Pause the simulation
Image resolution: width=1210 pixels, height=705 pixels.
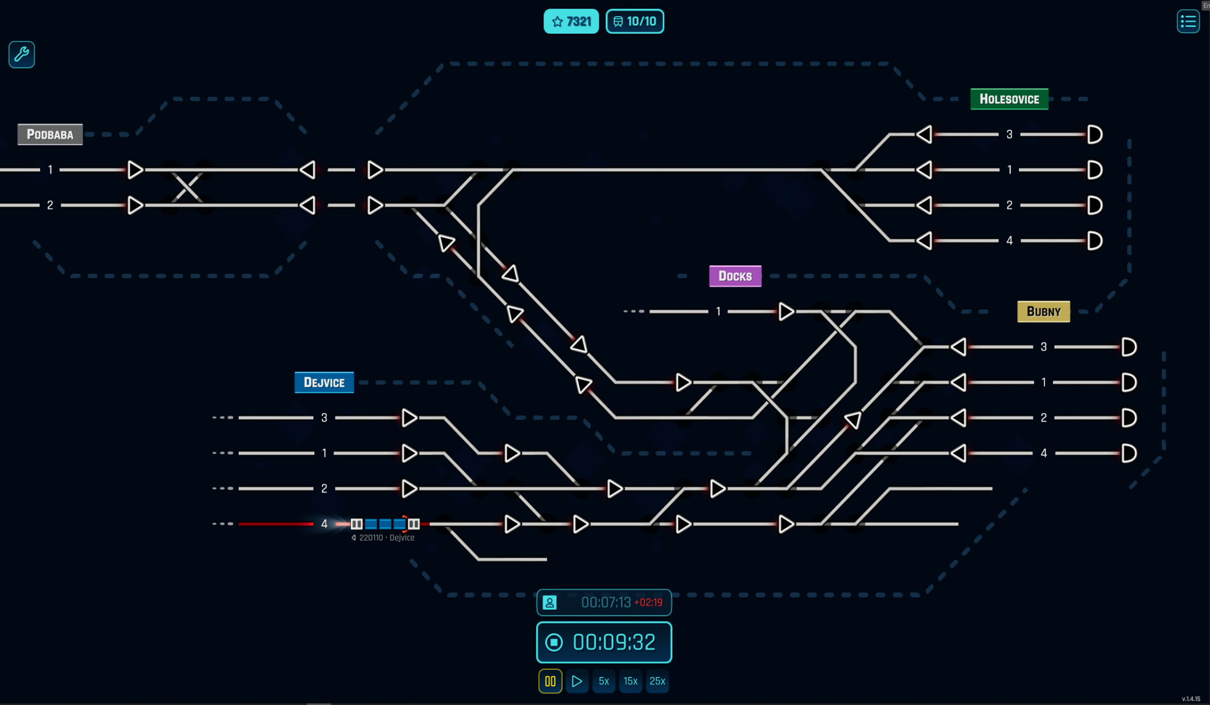click(550, 681)
